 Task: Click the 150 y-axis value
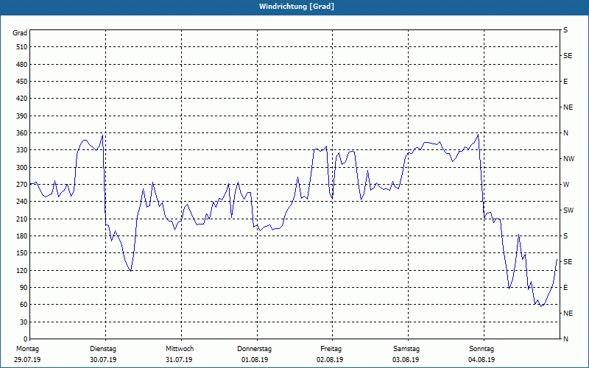[22, 253]
